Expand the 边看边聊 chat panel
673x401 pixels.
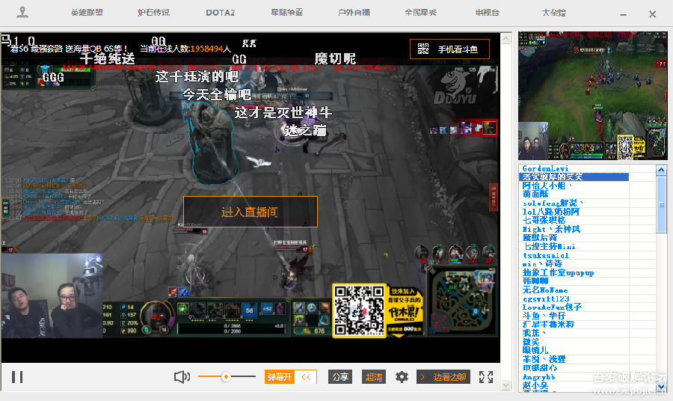[x=443, y=377]
